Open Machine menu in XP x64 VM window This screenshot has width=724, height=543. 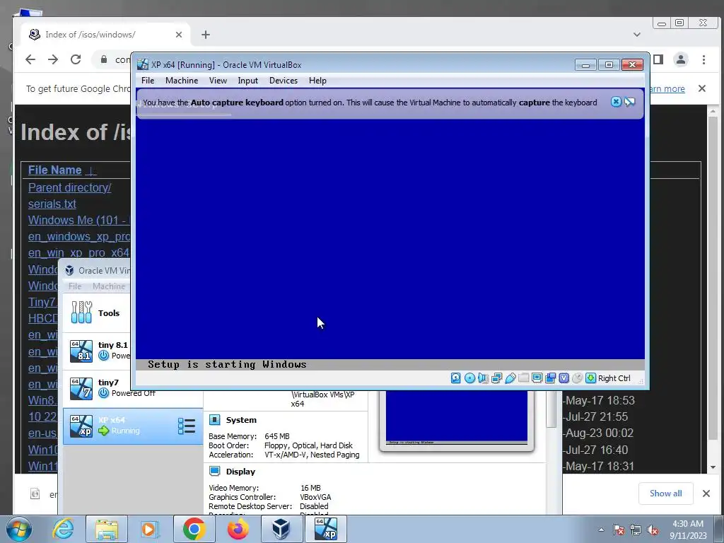[x=182, y=81]
